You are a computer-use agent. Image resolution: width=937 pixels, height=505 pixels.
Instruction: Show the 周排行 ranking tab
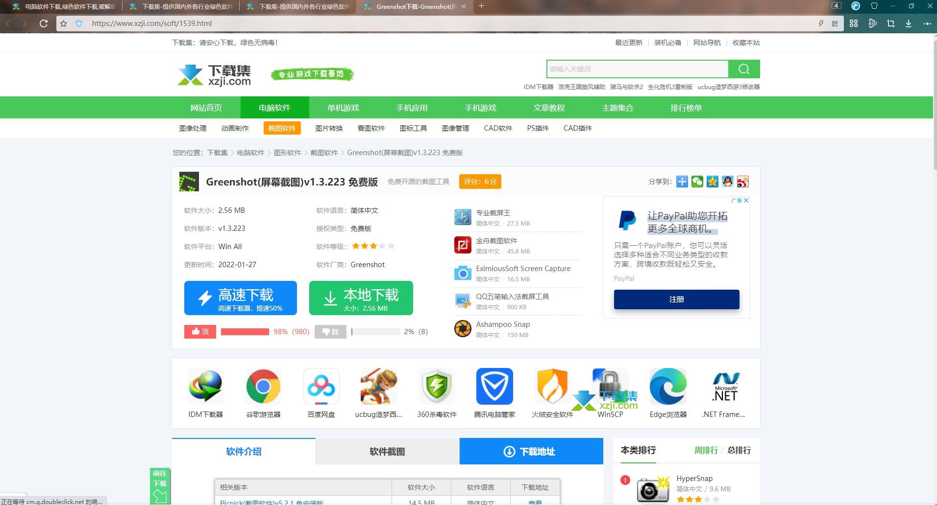tap(706, 450)
